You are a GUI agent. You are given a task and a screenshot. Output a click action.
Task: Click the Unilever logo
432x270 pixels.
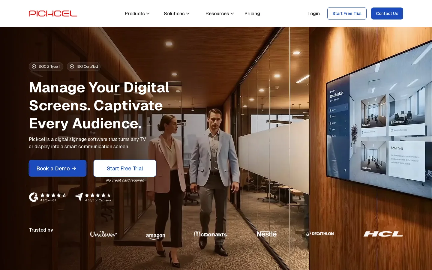point(103,234)
